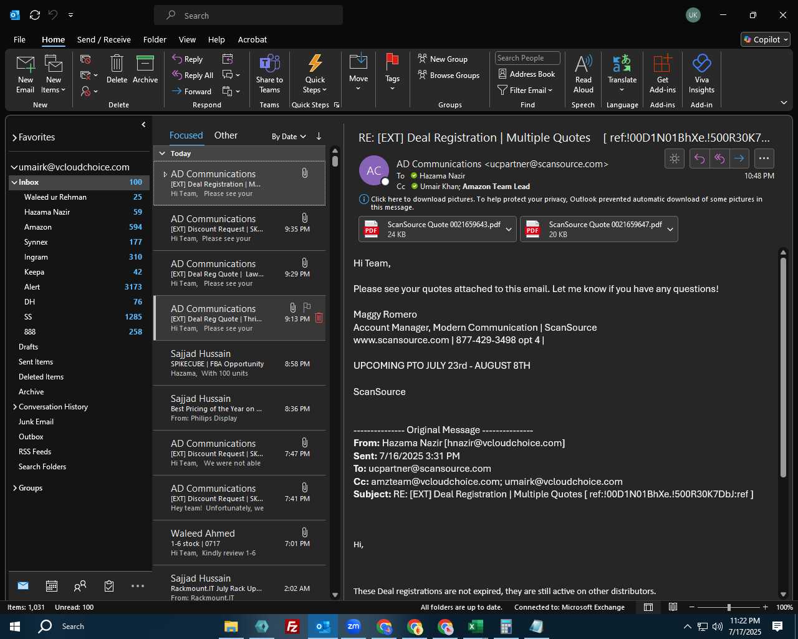
Task: Click Send/Receive All Folders sync icon
Action: [x=35, y=15]
